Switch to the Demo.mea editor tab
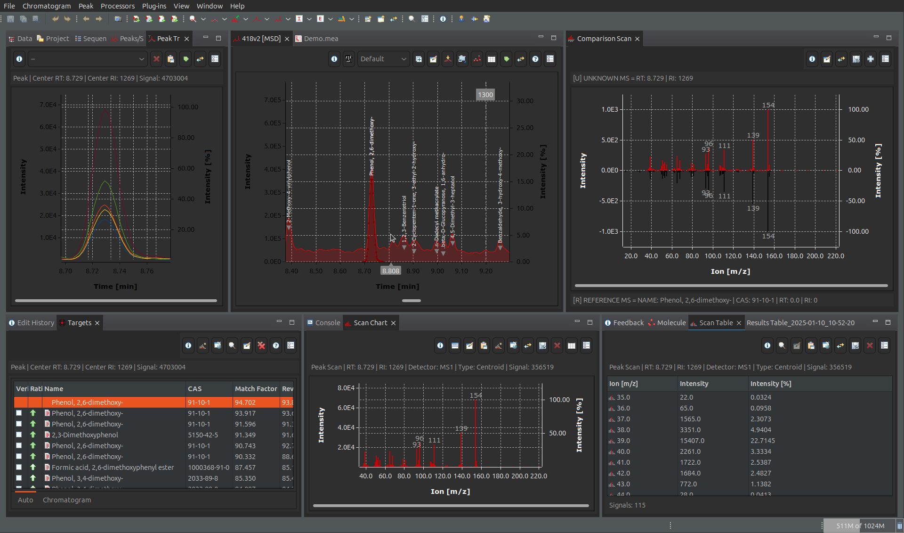Viewport: 904px width, 533px height. [316, 39]
